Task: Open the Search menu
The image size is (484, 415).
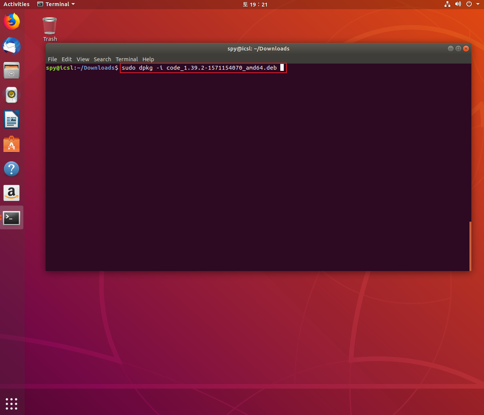Action: point(102,59)
